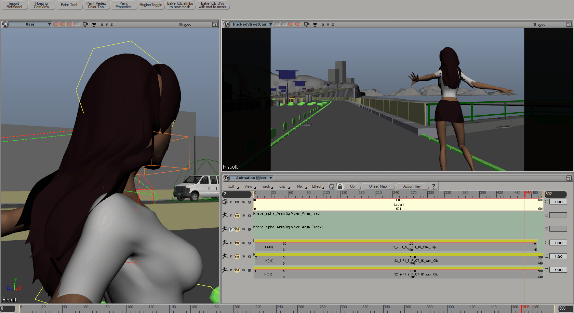574x313 pixels.
Task: Click the mixer end frame field showing 502
Action: 556,194
